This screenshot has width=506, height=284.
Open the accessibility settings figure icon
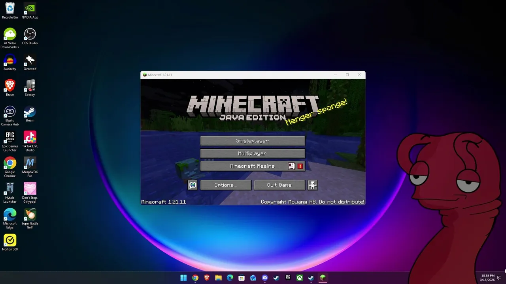[x=313, y=185]
